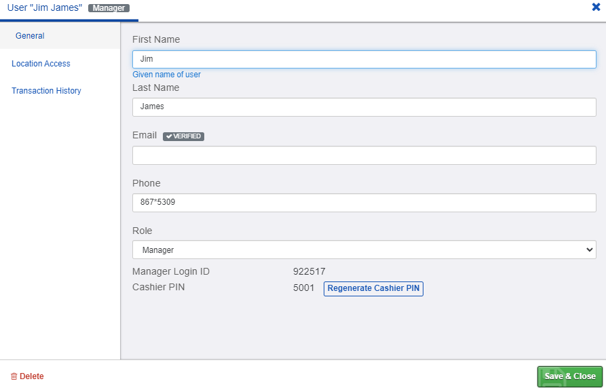Regenerate the Cashier PIN

373,288
